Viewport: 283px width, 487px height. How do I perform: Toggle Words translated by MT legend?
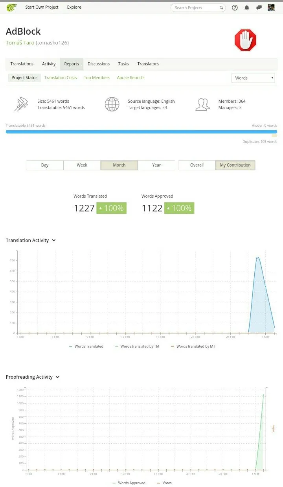tap(193, 346)
